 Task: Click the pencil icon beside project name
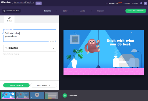pos(33,2)
